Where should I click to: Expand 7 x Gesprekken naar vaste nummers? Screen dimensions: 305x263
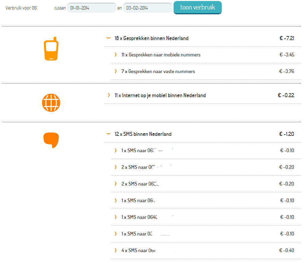(x=115, y=71)
